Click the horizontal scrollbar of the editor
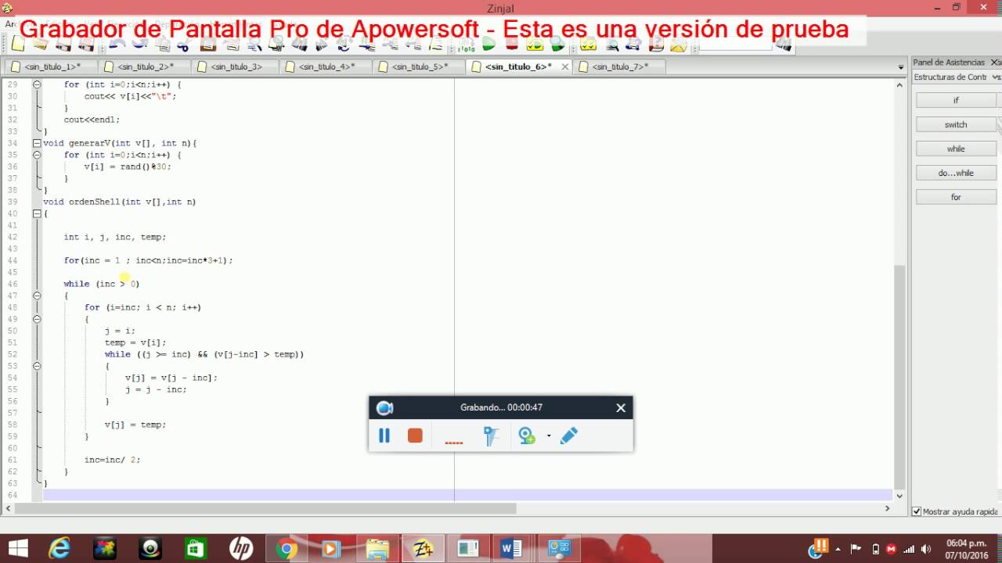 point(265,508)
